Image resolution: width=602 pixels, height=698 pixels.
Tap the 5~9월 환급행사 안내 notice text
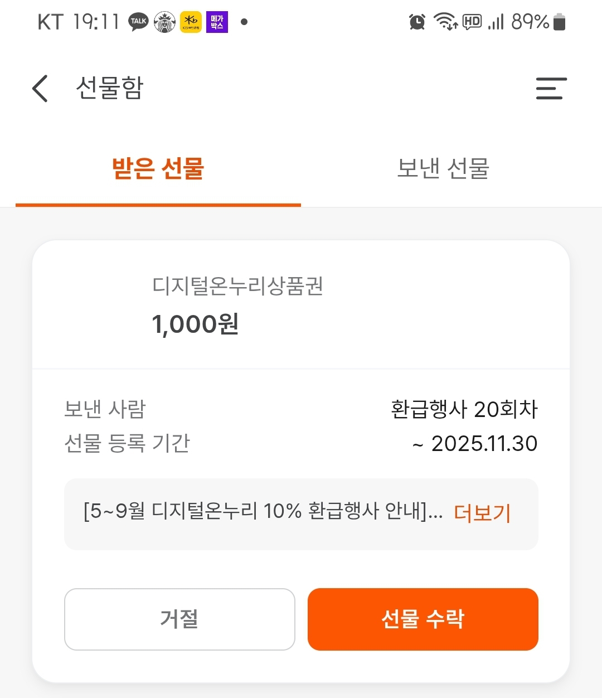[263, 511]
